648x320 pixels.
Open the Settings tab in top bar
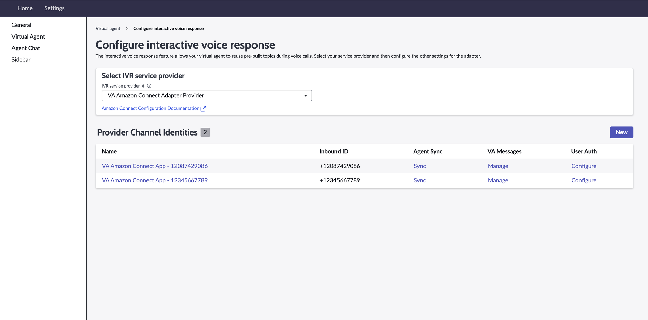coord(54,8)
